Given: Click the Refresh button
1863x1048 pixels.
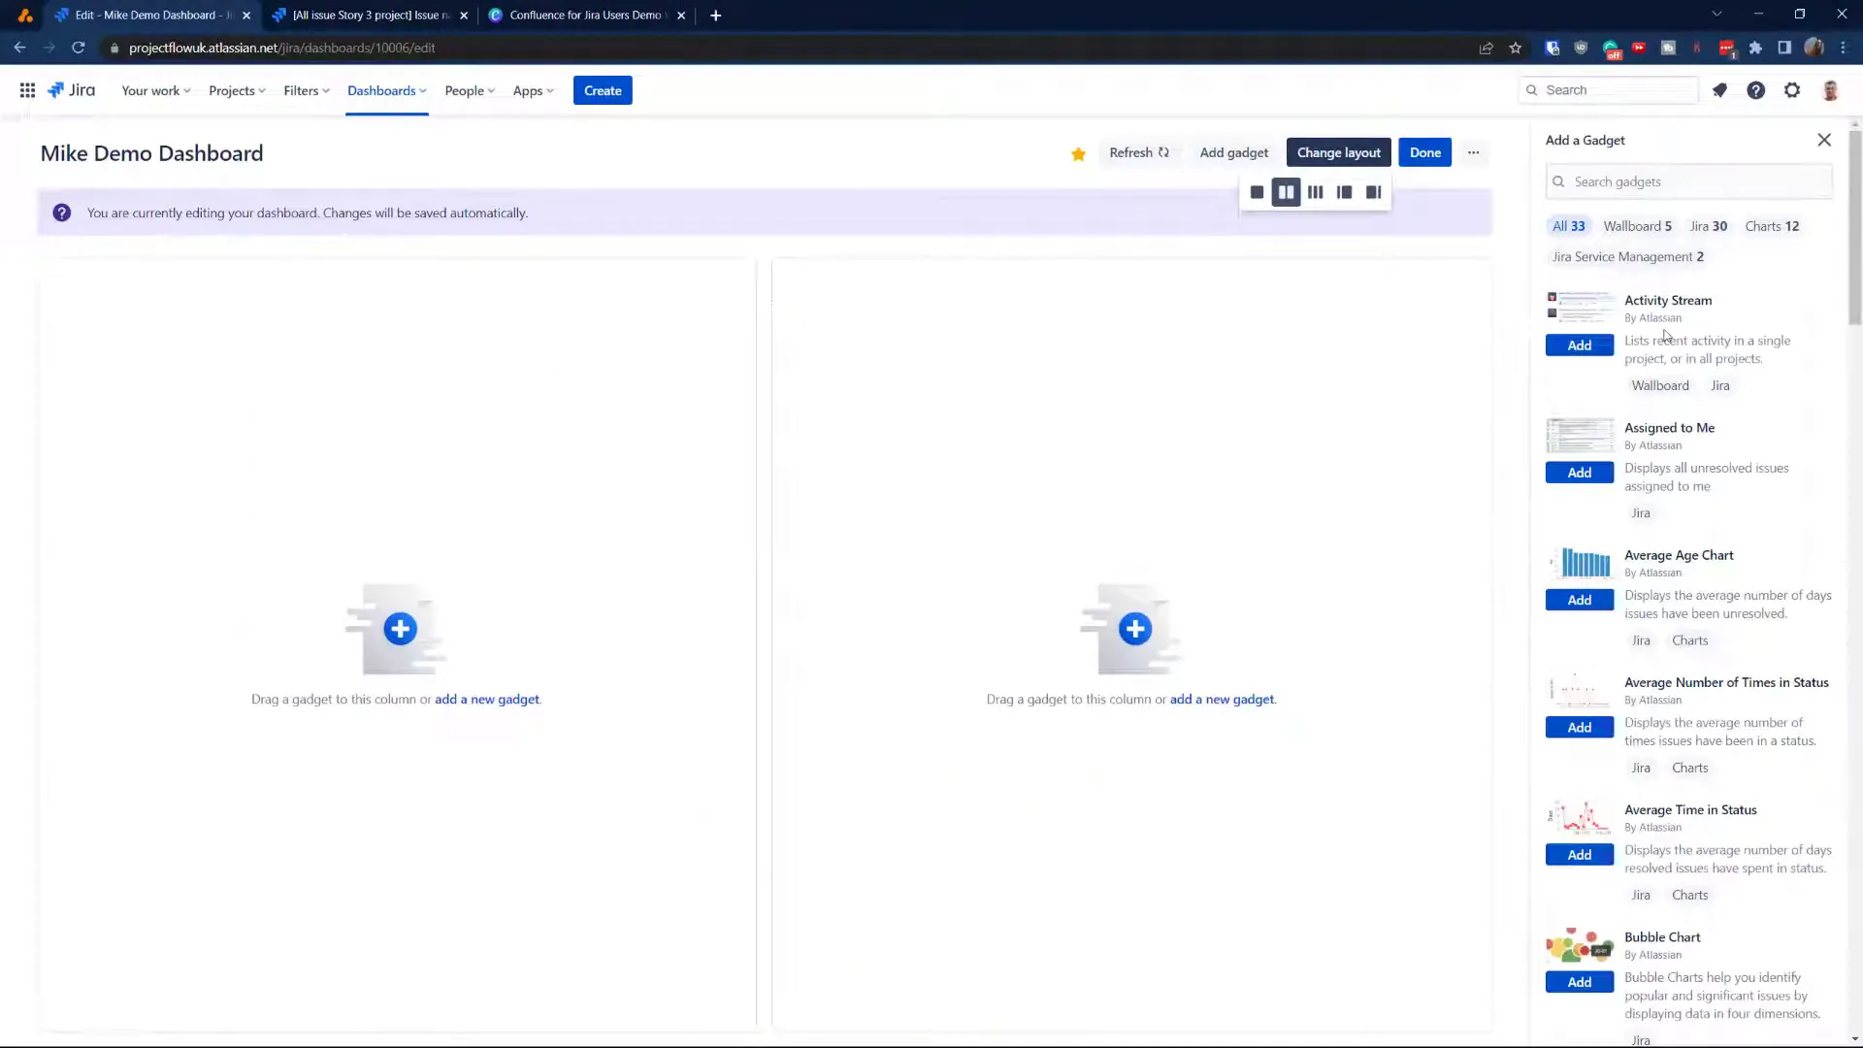Looking at the screenshot, I should [1139, 152].
